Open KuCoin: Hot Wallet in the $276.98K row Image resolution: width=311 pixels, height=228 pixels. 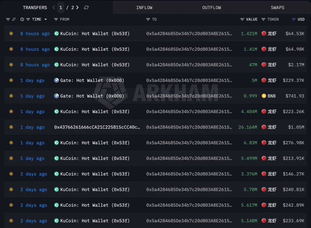click(95, 143)
